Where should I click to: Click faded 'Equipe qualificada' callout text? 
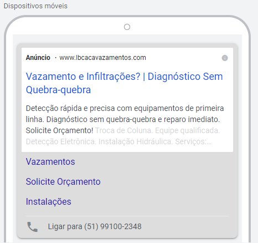point(187,130)
